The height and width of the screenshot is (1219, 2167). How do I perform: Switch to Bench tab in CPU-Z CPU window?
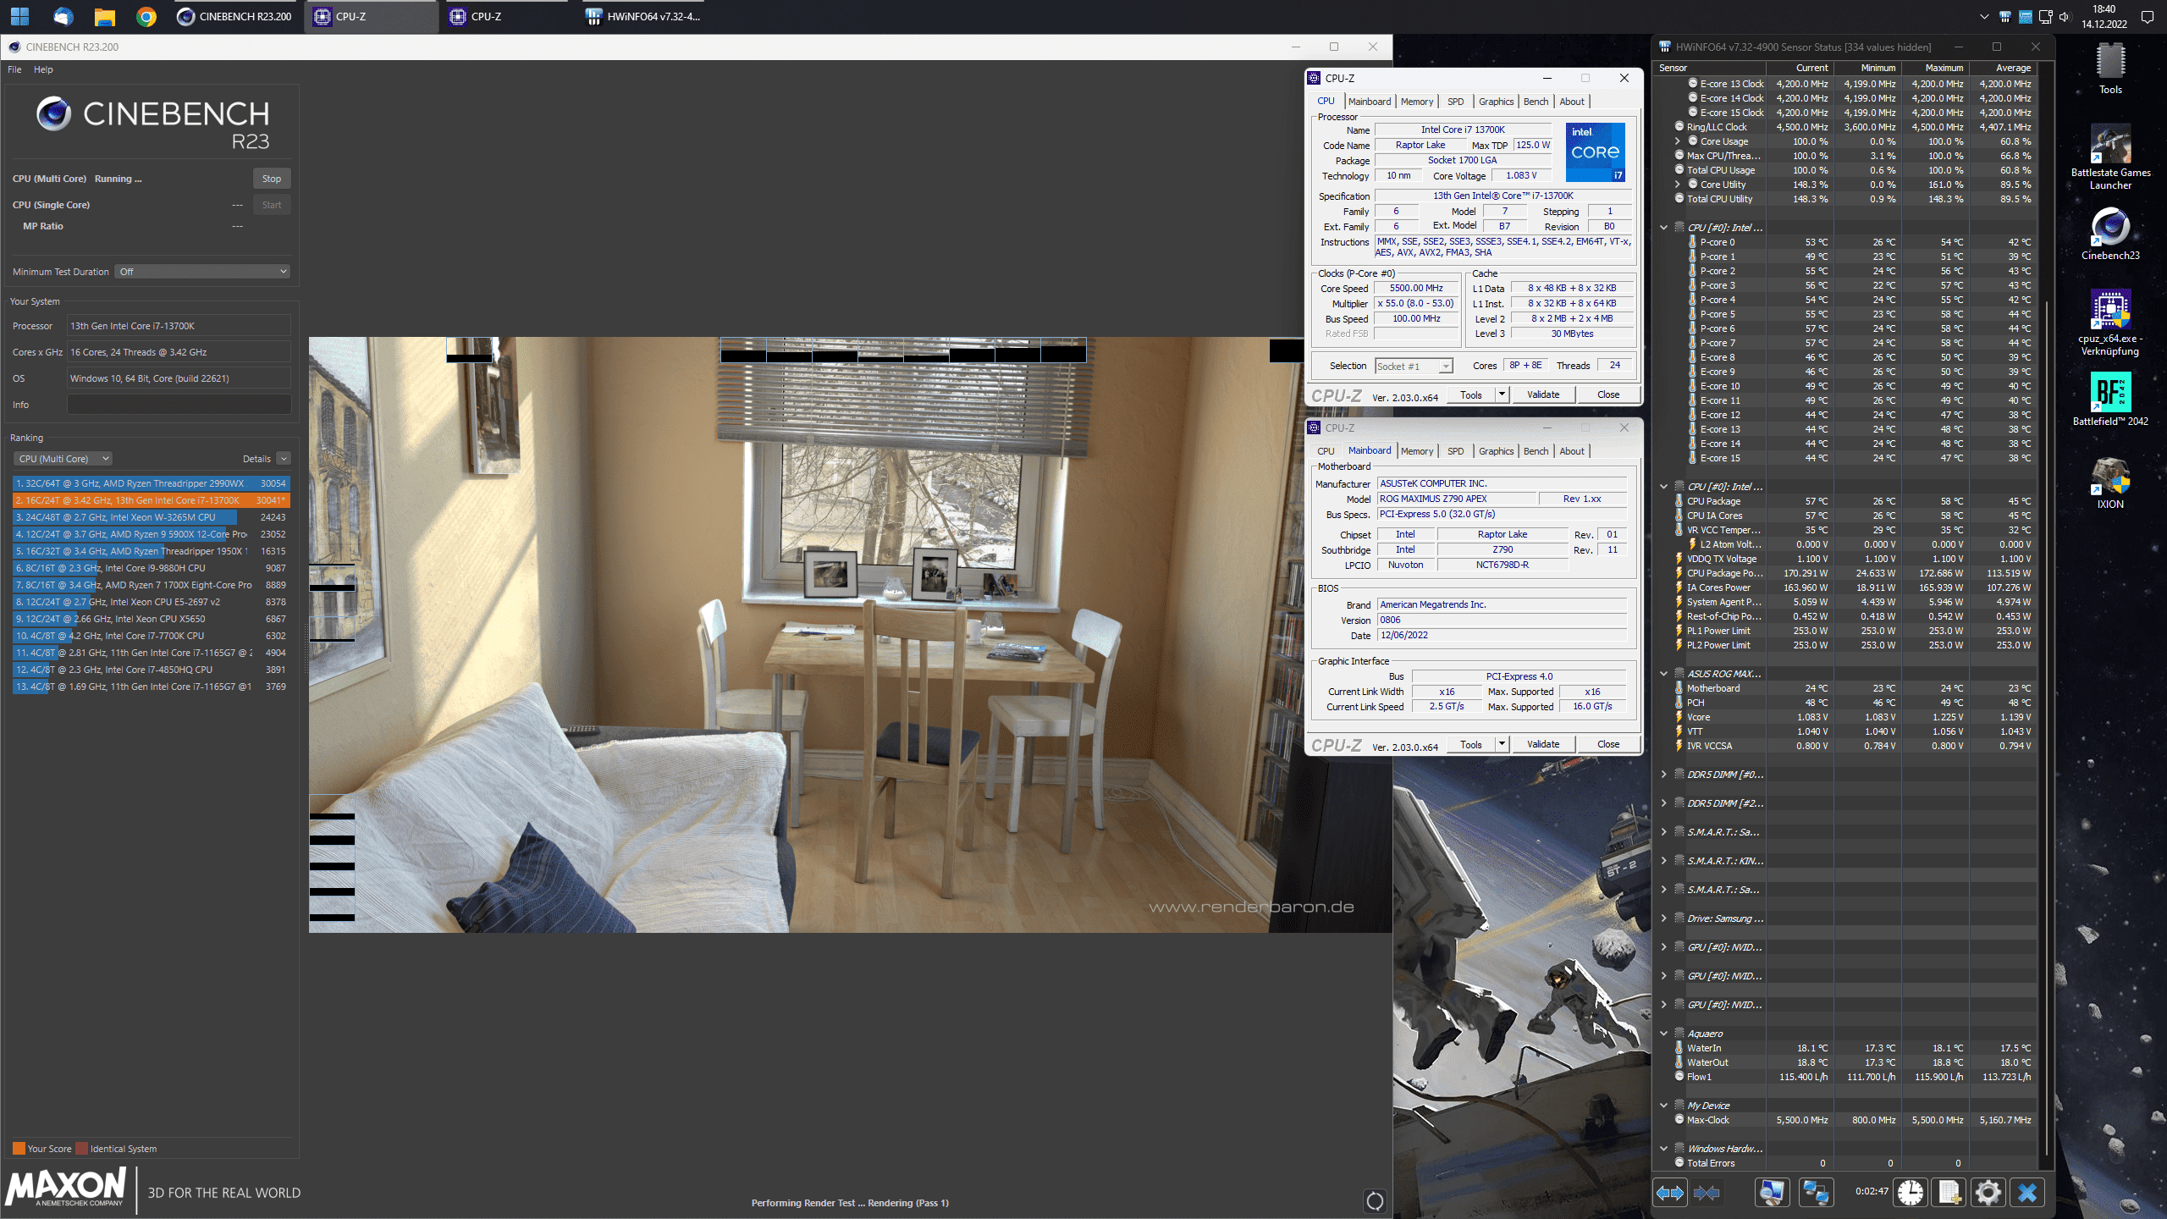pos(1536,102)
